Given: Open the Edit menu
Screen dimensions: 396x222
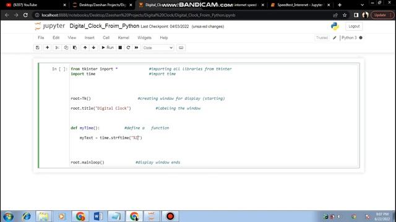Looking at the screenshot, I should 56,38.
